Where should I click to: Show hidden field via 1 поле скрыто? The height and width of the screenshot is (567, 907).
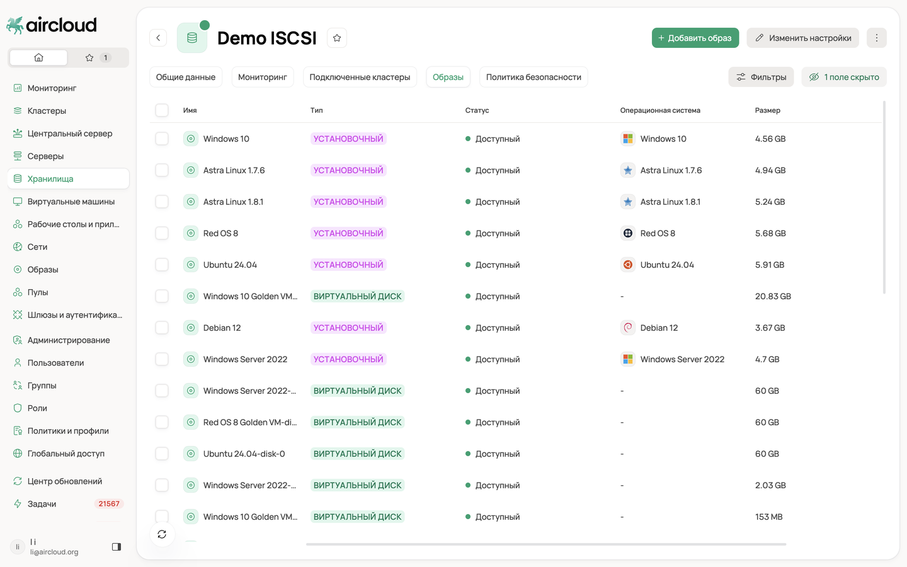point(844,77)
